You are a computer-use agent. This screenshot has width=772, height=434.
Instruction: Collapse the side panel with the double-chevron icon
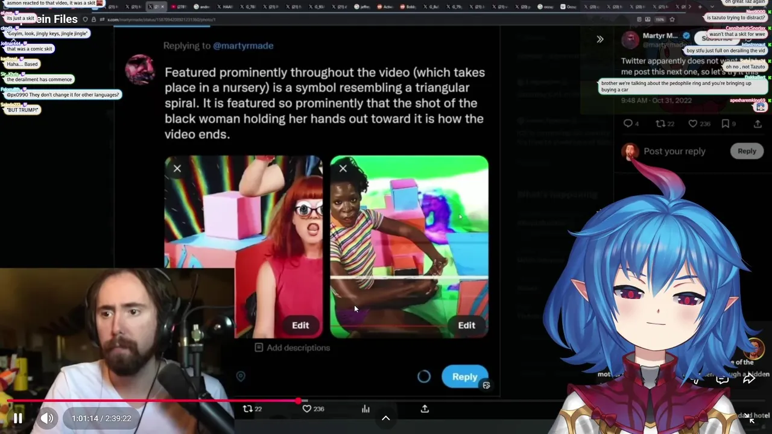600,39
